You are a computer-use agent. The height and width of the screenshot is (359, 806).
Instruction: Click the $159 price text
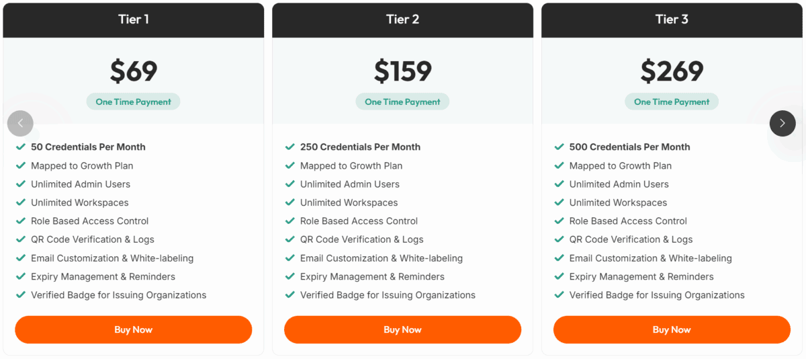tap(402, 71)
